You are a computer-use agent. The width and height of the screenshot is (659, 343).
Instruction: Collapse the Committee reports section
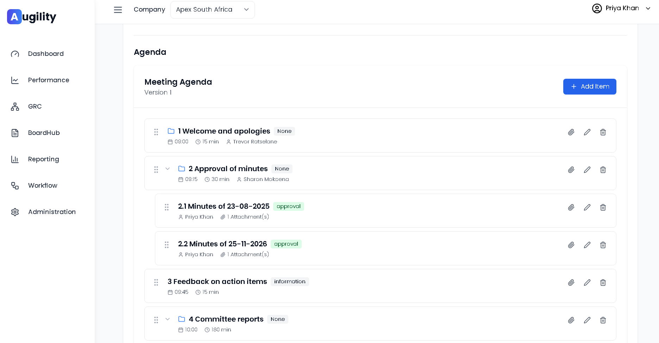click(168, 319)
